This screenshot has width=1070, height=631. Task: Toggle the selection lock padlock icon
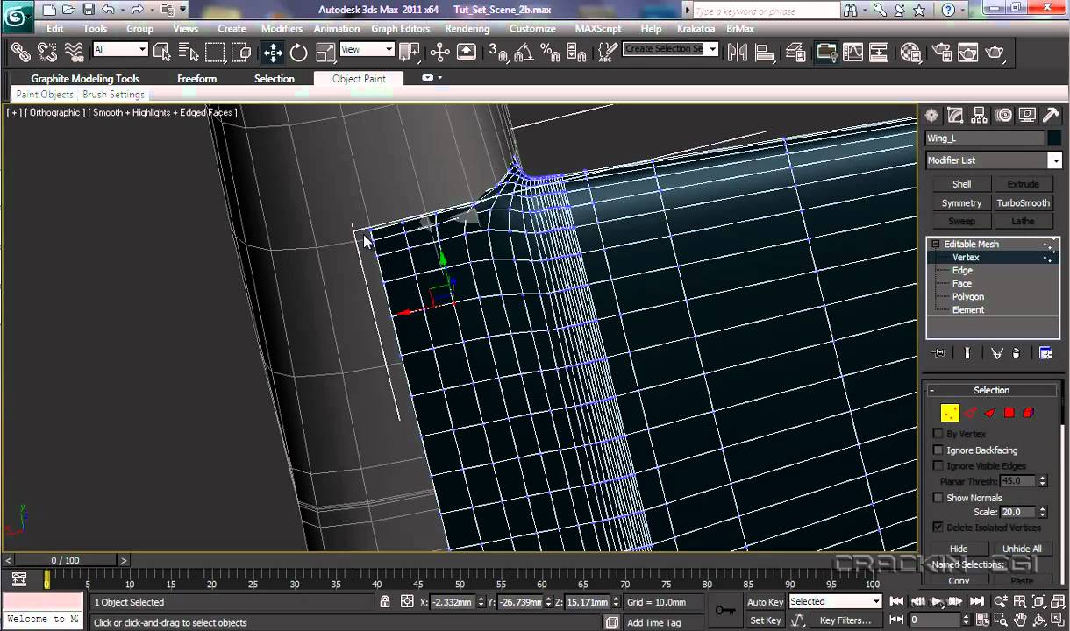(385, 601)
